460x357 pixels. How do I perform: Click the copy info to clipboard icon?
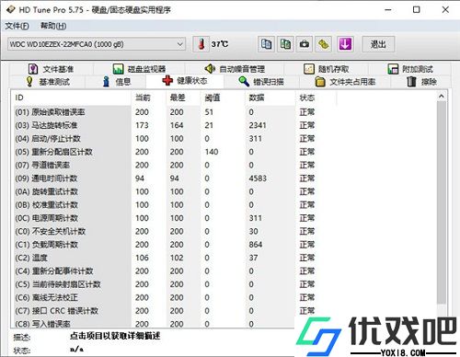point(266,44)
